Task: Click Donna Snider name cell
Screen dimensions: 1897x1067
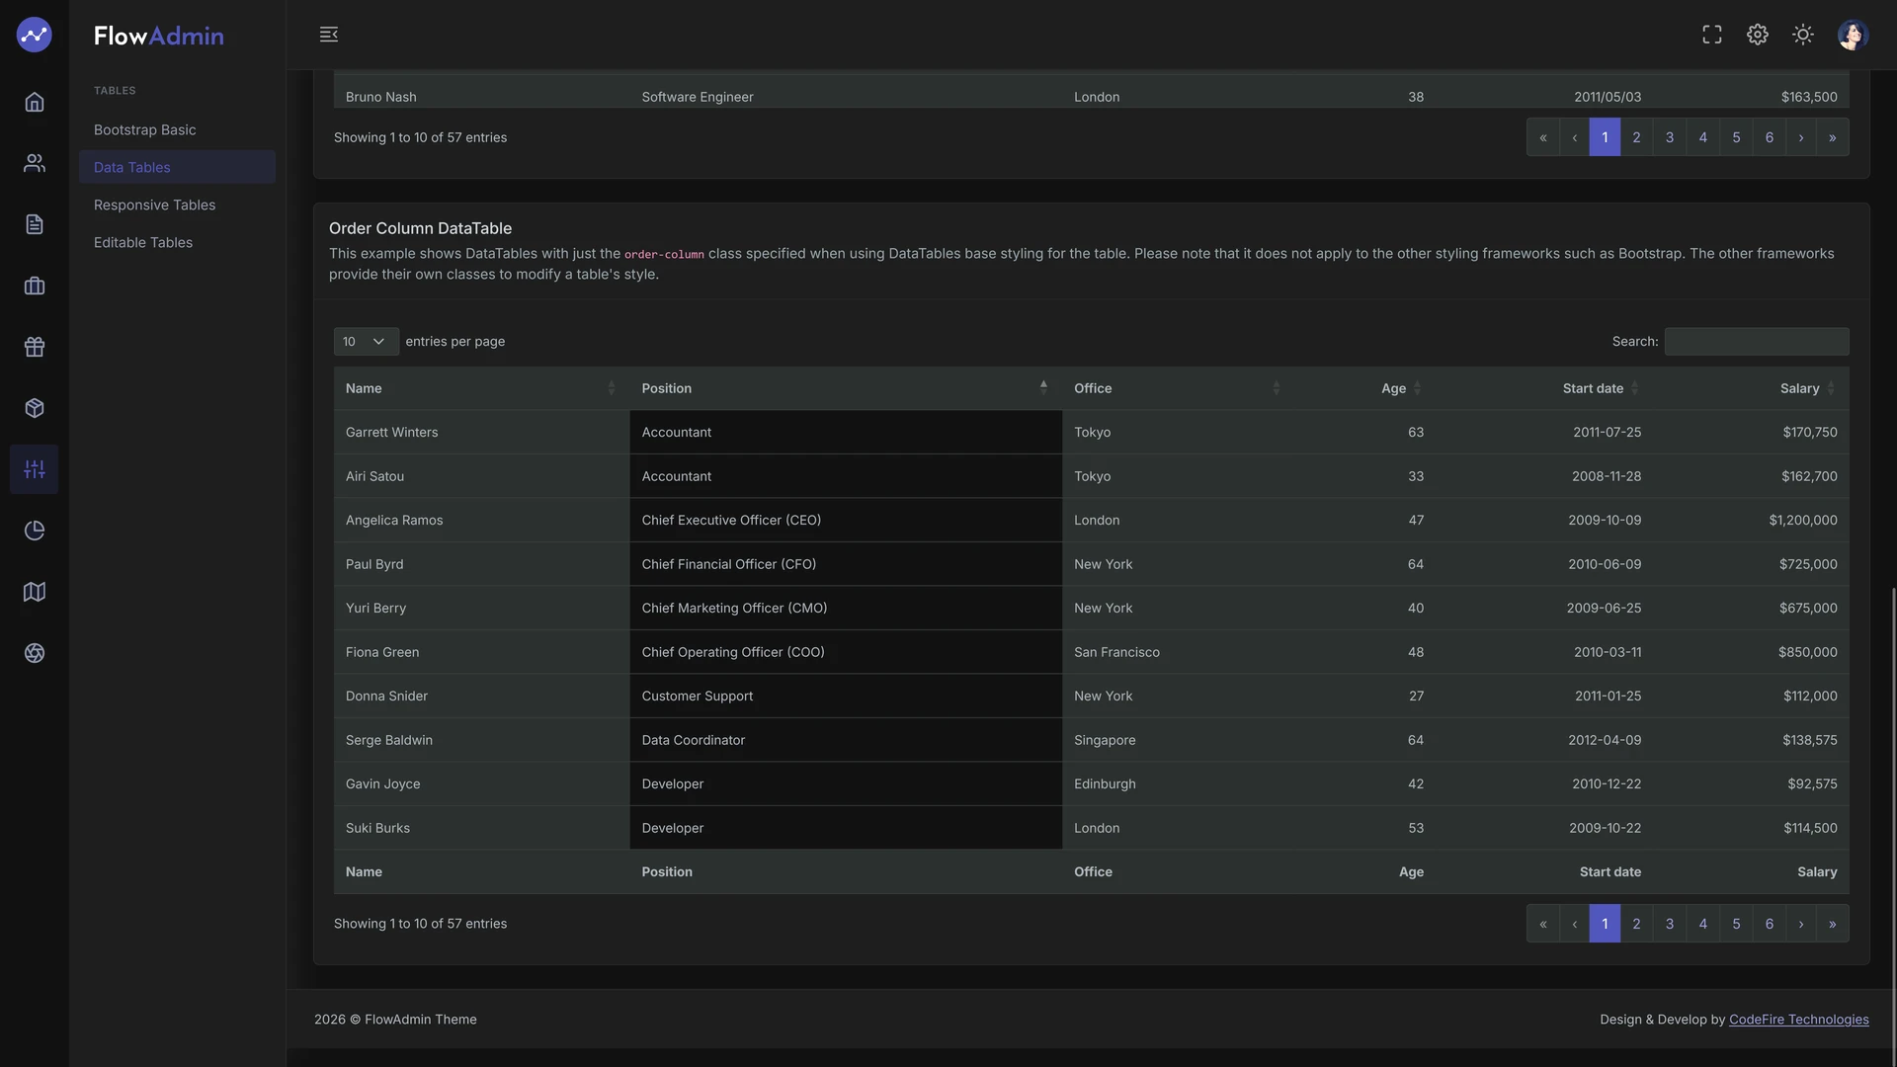Action: point(481,697)
